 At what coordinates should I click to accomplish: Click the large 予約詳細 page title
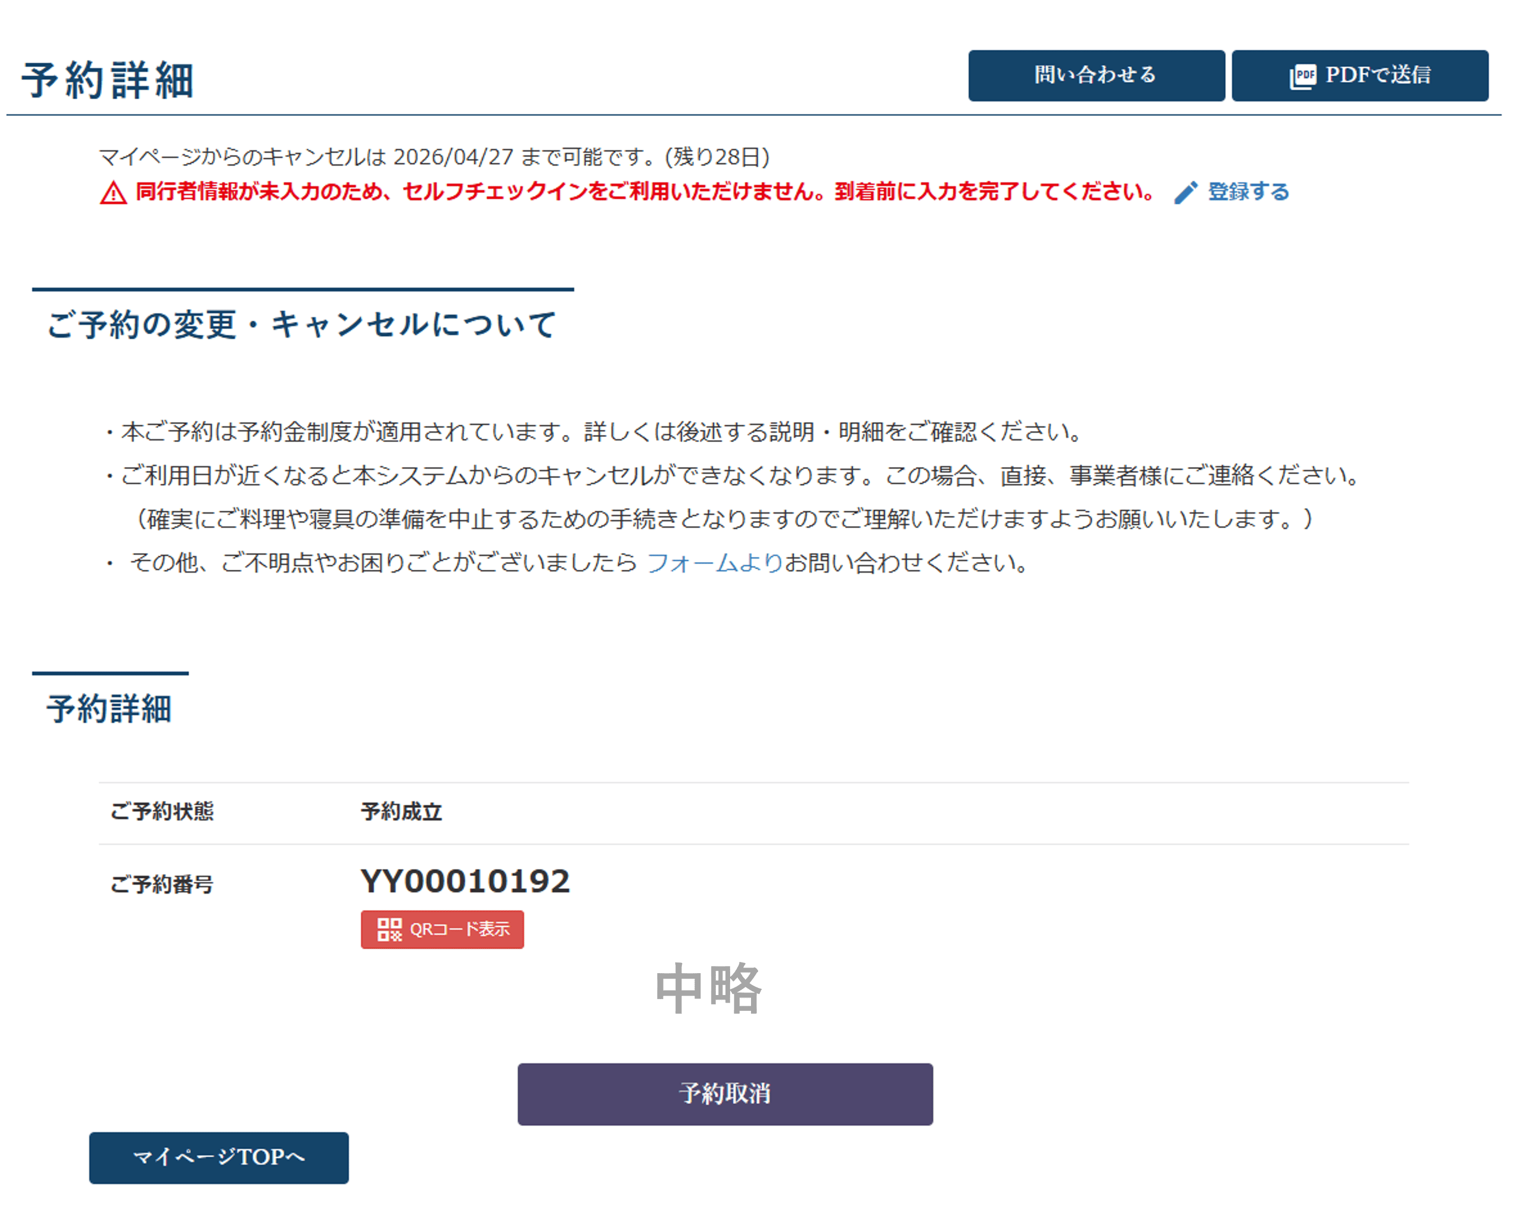click(x=108, y=79)
